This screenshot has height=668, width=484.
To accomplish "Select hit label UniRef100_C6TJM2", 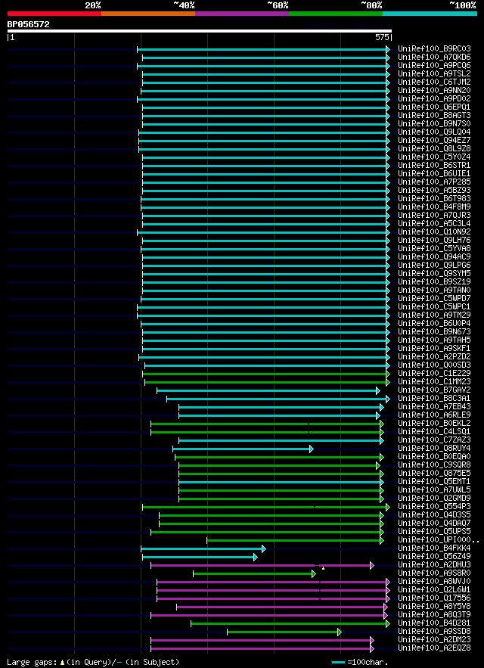I will click(x=434, y=82).
